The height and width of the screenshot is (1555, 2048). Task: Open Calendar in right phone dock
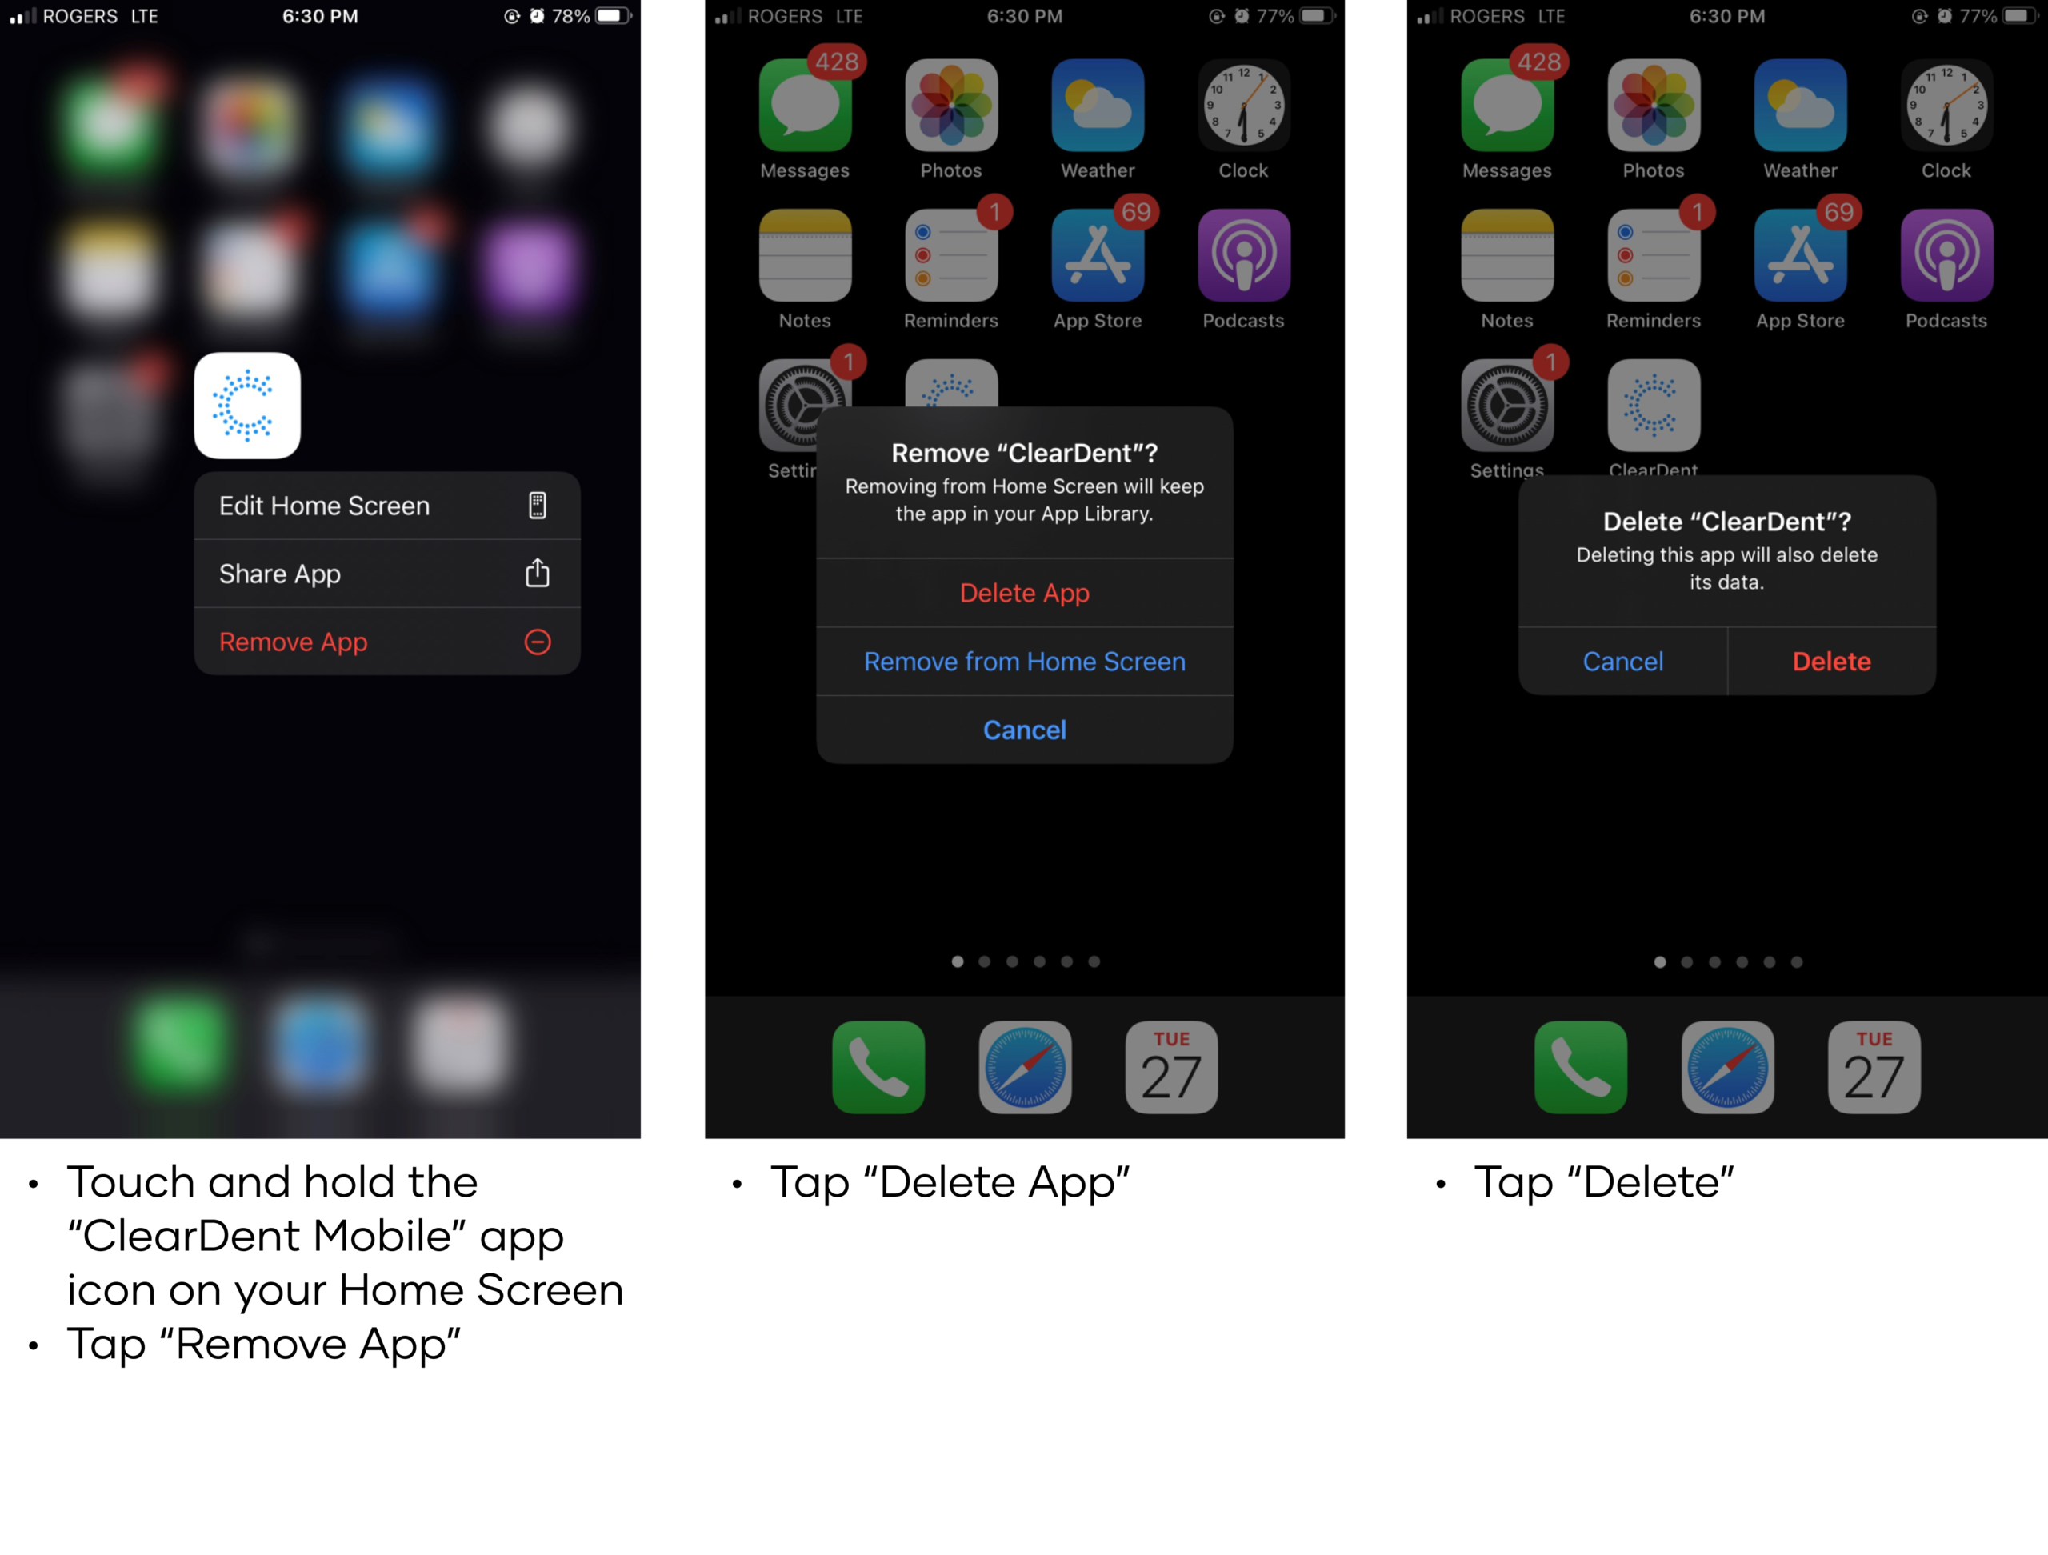click(x=1874, y=1067)
